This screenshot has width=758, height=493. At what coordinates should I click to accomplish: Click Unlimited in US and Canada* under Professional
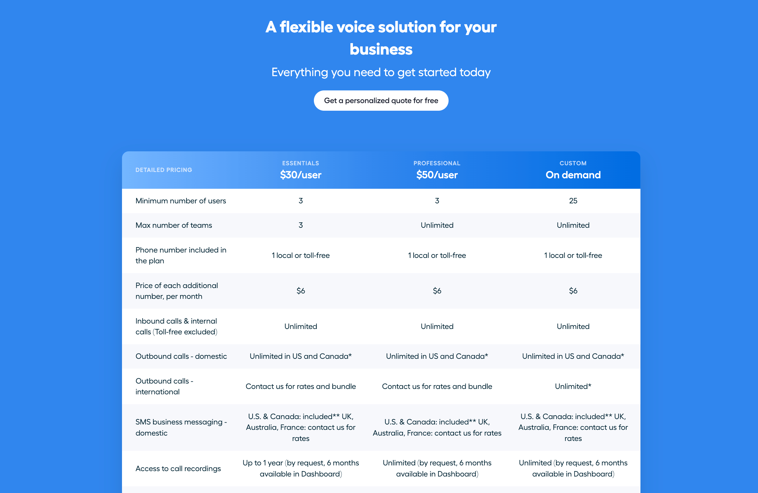click(437, 356)
